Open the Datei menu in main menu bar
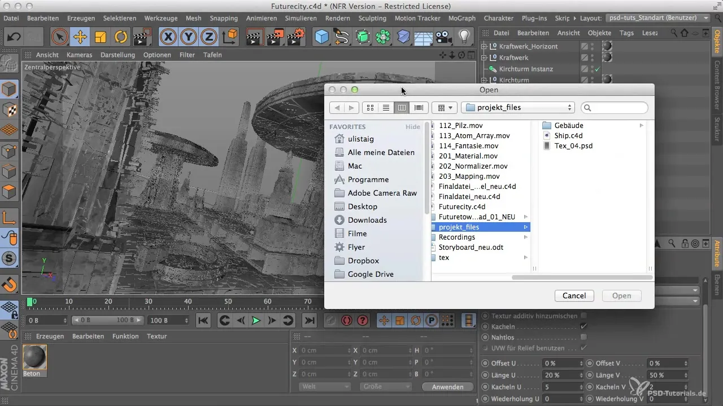Image resolution: width=723 pixels, height=406 pixels. (x=11, y=18)
